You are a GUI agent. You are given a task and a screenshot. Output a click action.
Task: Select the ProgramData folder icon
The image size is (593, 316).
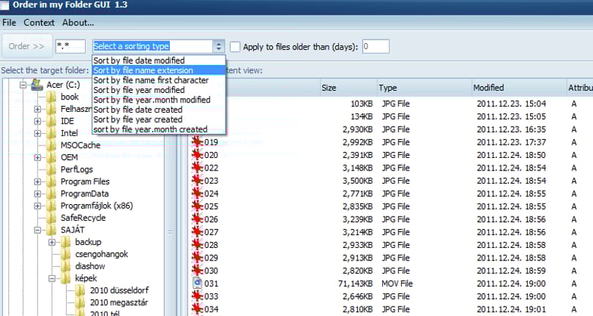click(51, 194)
